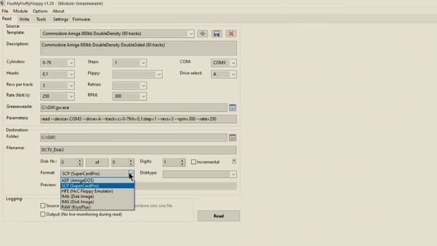Click the Disk-Nr first stepper arrows
This screenshot has width=437, height=246.
(x=80, y=162)
